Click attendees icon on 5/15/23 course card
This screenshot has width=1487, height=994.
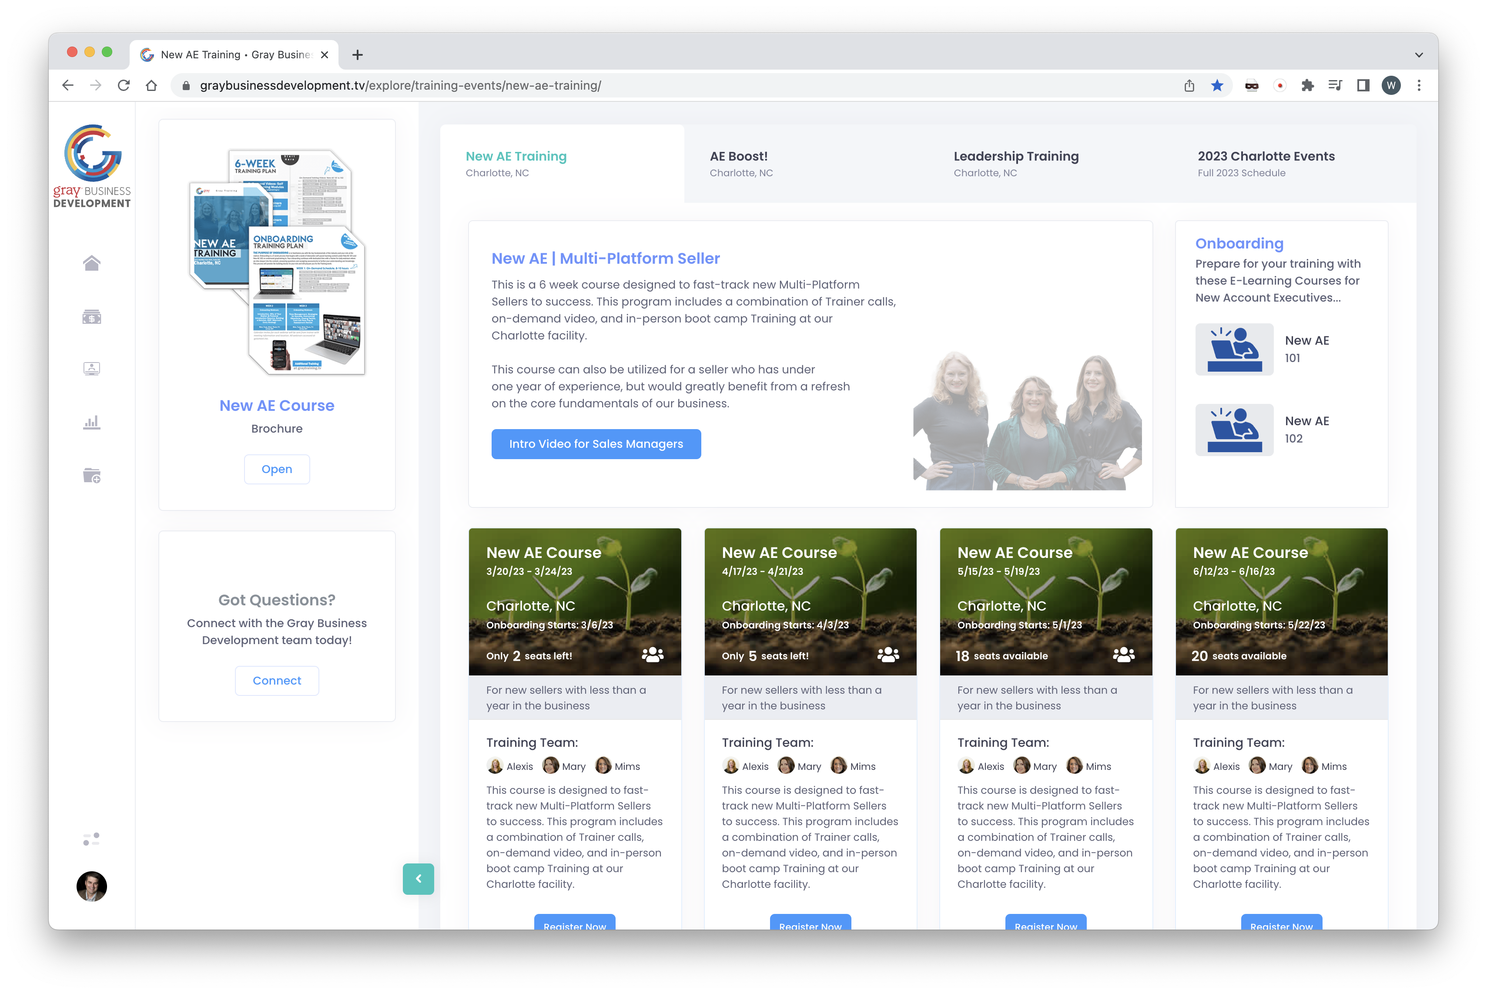point(1124,655)
